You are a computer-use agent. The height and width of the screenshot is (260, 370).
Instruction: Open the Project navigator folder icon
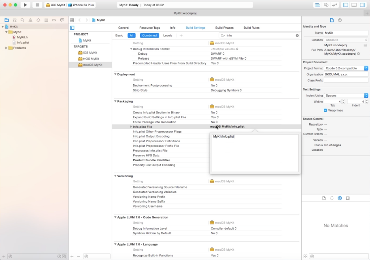coord(7,20)
